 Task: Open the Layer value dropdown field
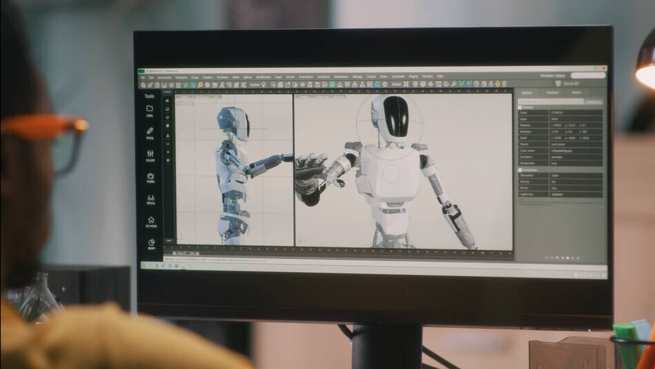(576, 119)
